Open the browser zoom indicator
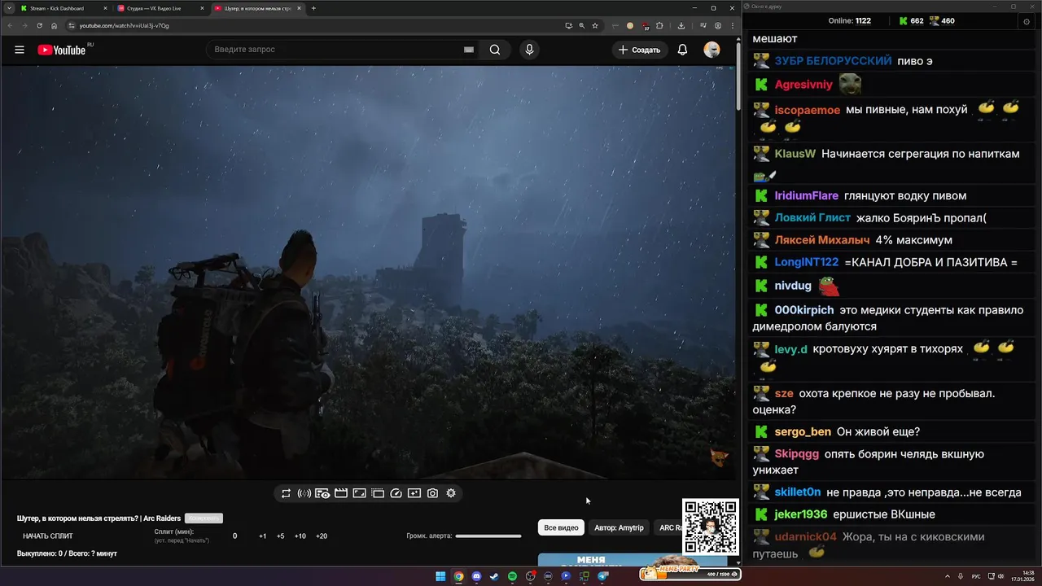 pyautogui.click(x=581, y=25)
